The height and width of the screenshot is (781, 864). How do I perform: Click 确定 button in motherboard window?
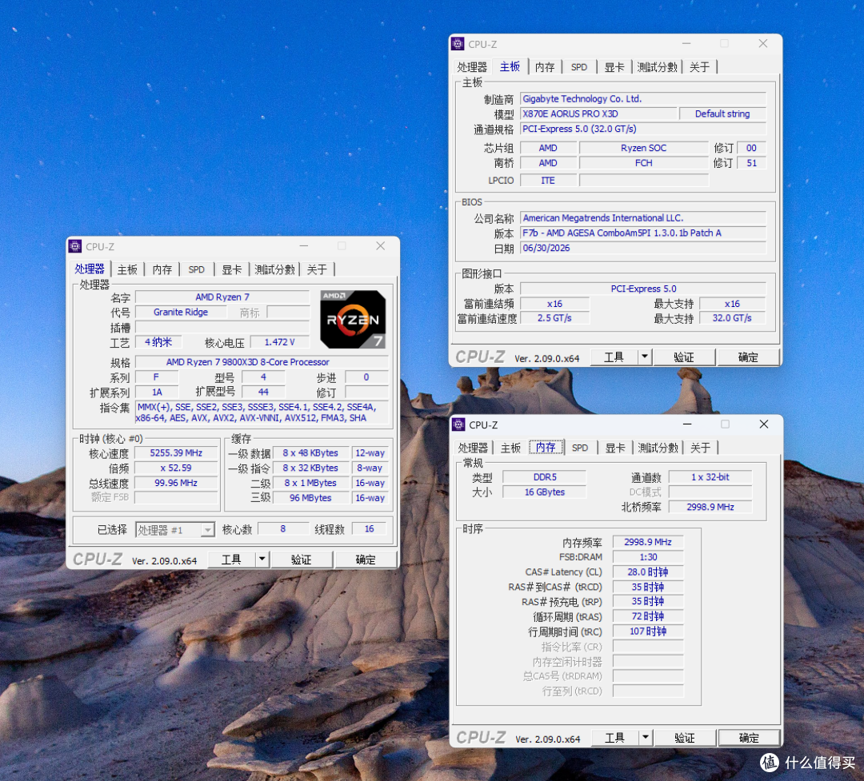[748, 357]
